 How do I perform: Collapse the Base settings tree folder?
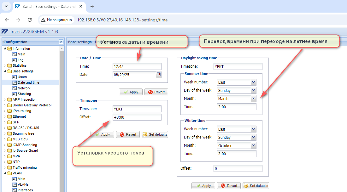pos(4,71)
